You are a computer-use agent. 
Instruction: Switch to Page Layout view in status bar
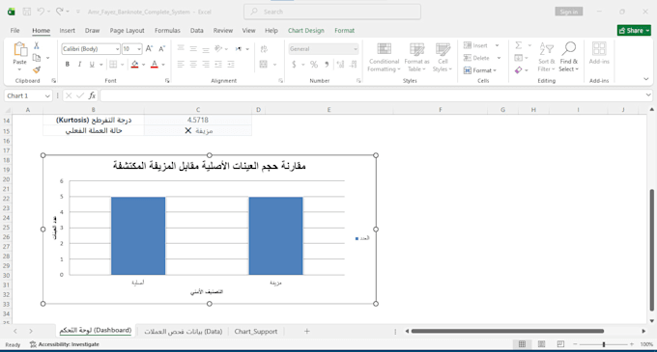pyautogui.click(x=541, y=344)
